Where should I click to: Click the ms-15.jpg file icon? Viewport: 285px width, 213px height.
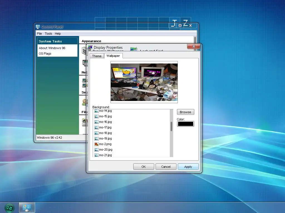tap(96, 116)
